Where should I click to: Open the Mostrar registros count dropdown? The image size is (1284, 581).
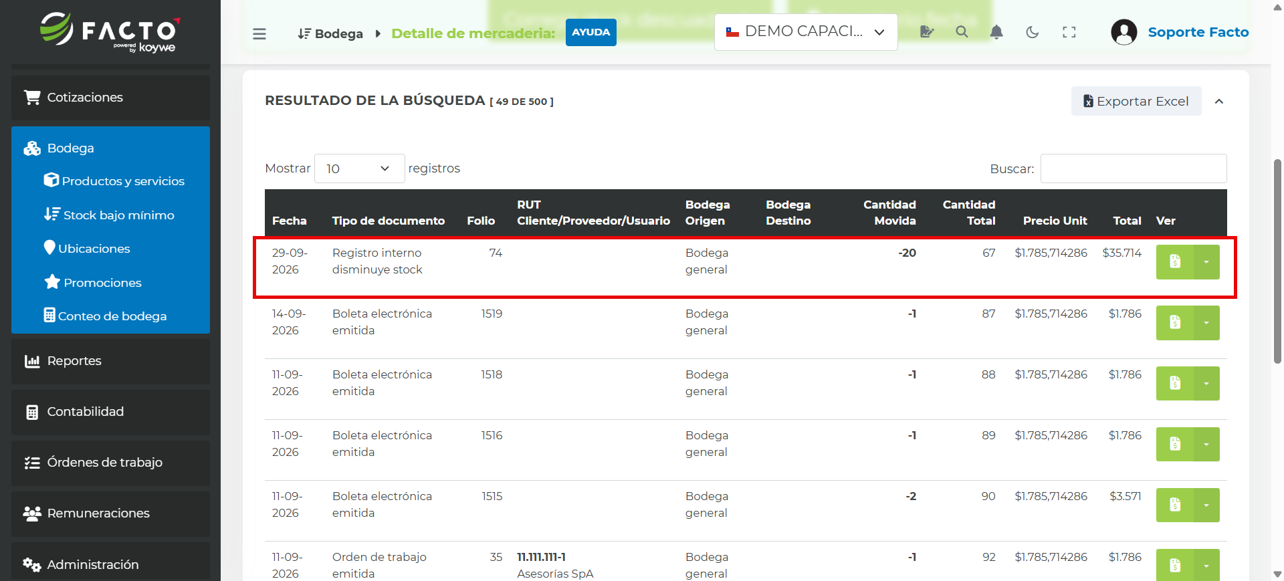(x=359, y=168)
